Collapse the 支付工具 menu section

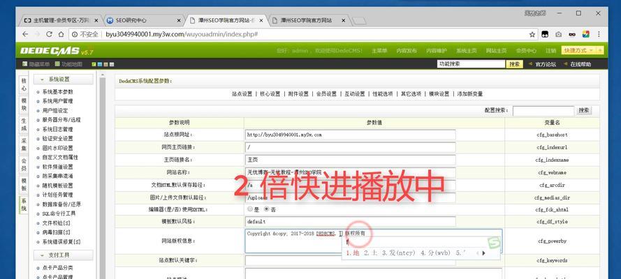tap(64, 255)
